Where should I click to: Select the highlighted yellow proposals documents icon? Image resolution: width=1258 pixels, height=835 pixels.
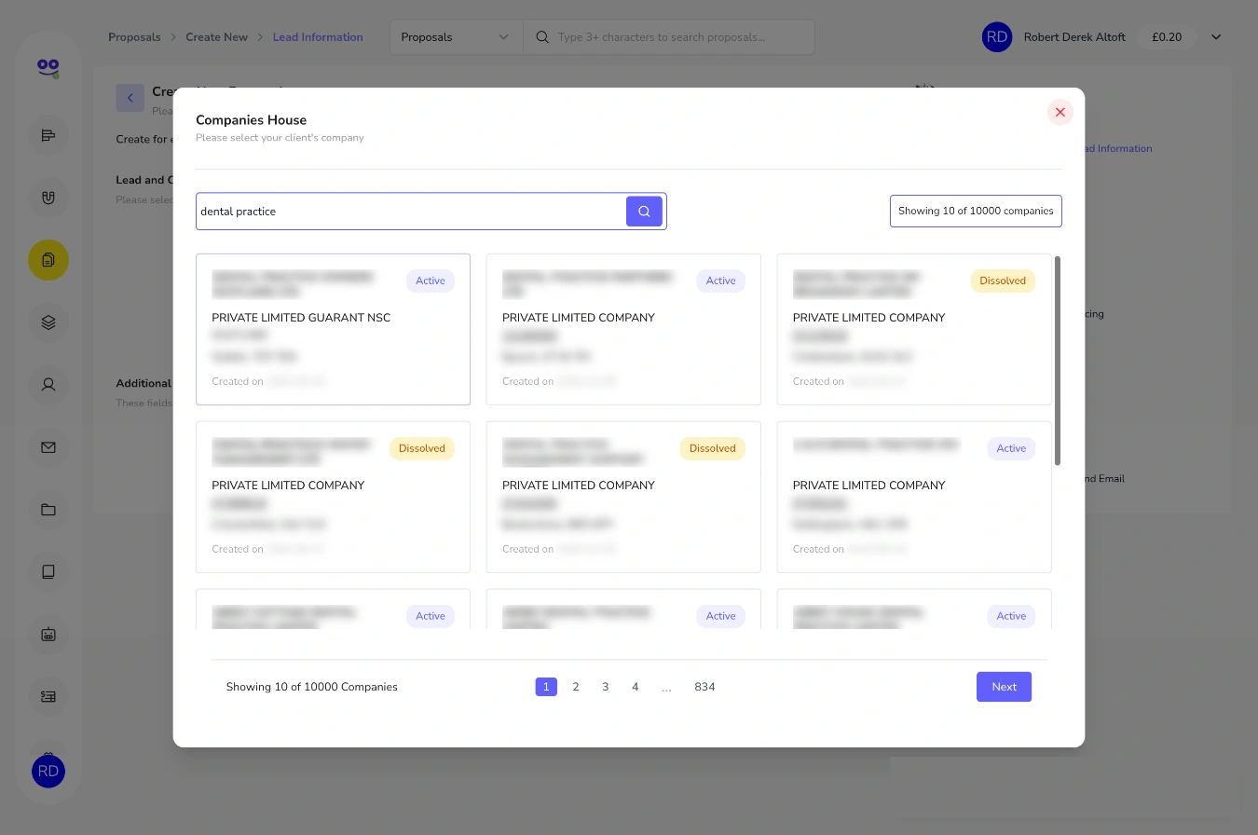tap(48, 260)
